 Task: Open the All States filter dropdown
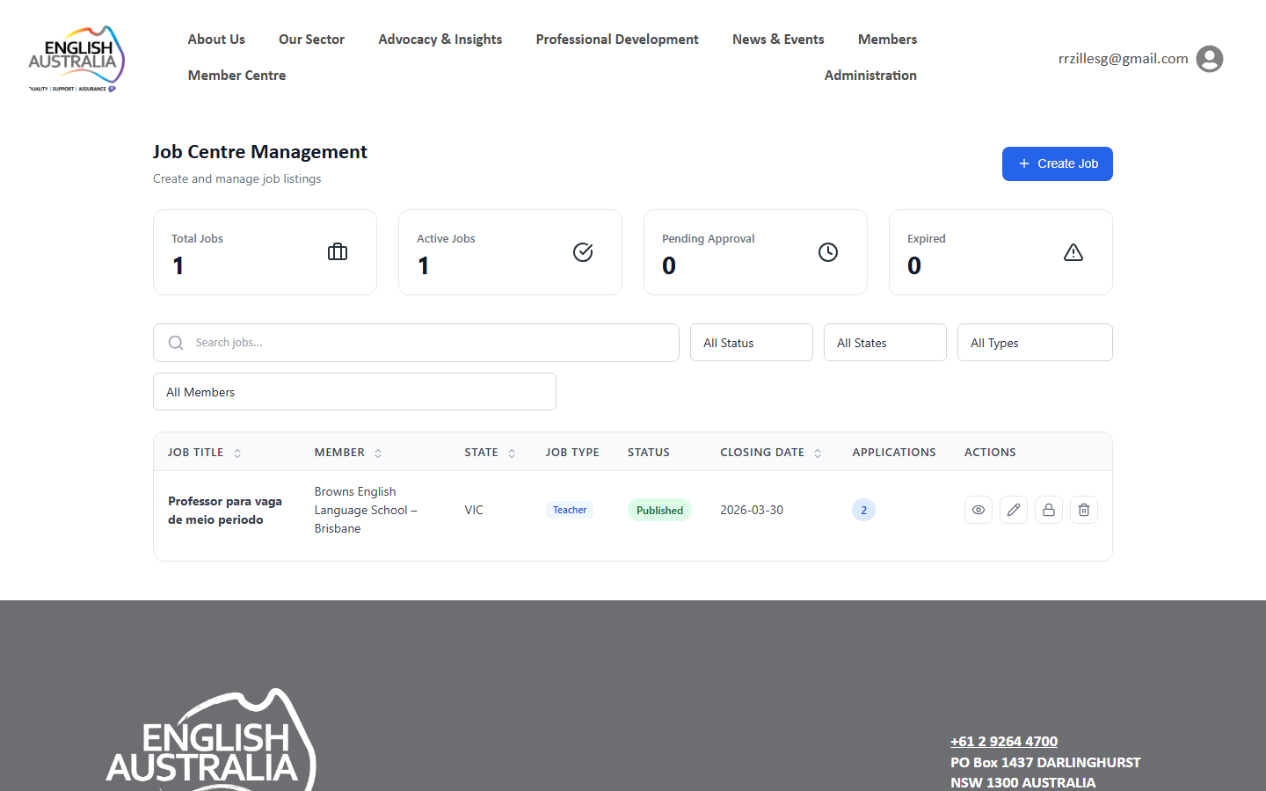(x=885, y=343)
